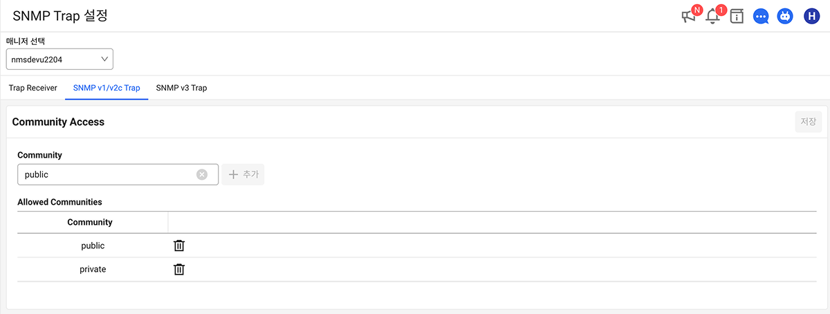The image size is (830, 314).
Task: Open the H user profile avatar
Action: [811, 17]
